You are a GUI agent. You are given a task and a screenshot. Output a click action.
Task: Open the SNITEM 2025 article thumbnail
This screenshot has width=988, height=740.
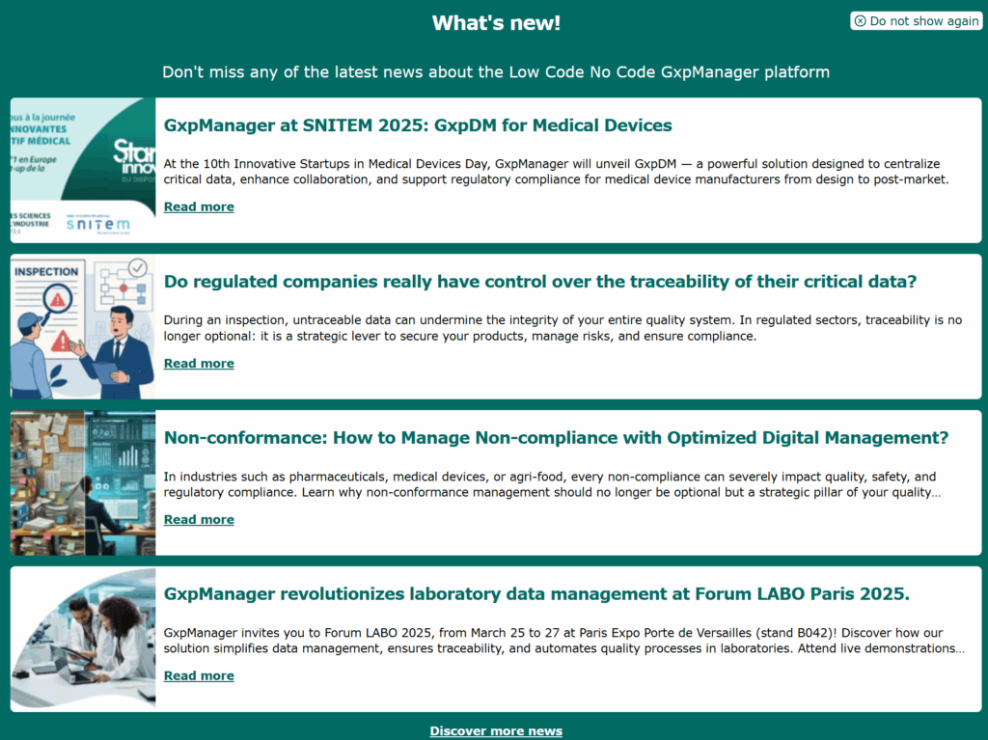pos(83,170)
